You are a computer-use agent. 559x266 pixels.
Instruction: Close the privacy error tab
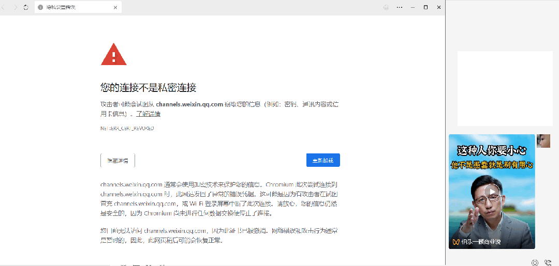coord(115,7)
